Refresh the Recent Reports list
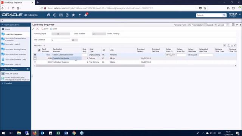Screen dimensions: 242x136 coord(28,69)
